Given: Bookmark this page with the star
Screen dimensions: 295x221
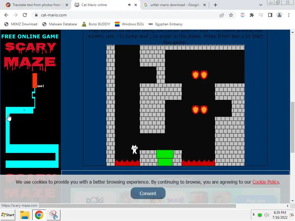Looking at the screenshot, I should click(231, 15).
